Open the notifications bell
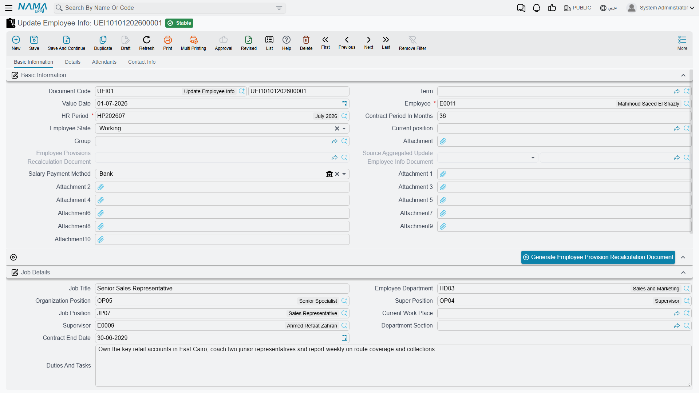This screenshot has height=393, width=699. (537, 8)
